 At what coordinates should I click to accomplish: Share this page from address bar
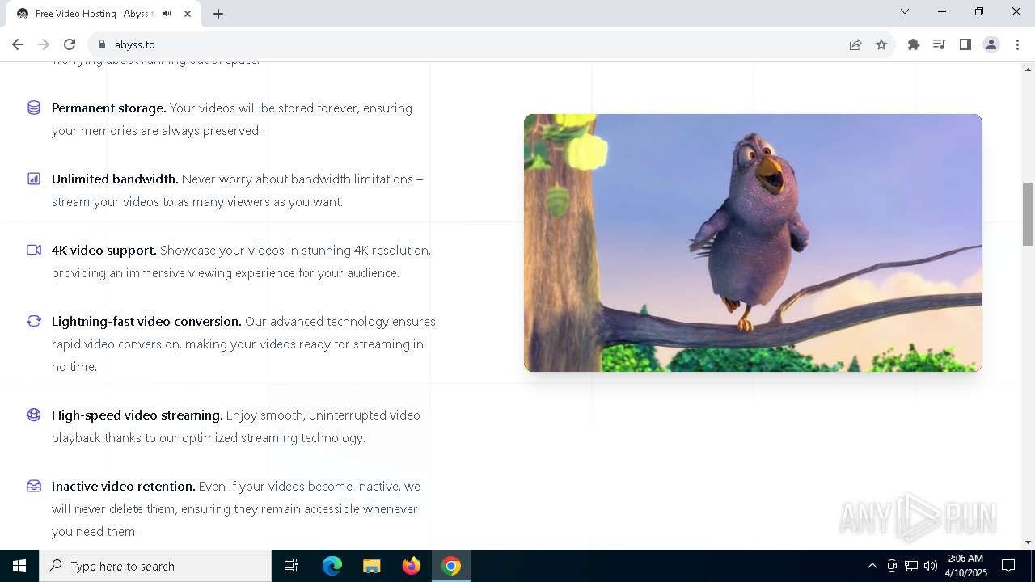(855, 44)
